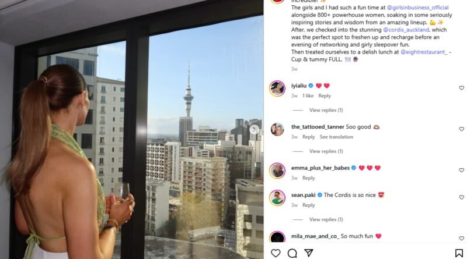The height and width of the screenshot is (259, 467).
Task: Expand replies under the_tattooed_tanner's comment
Action: (x=326, y=151)
